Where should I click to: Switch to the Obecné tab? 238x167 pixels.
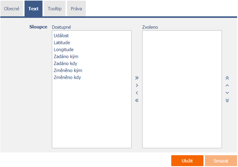pyautogui.click(x=12, y=9)
